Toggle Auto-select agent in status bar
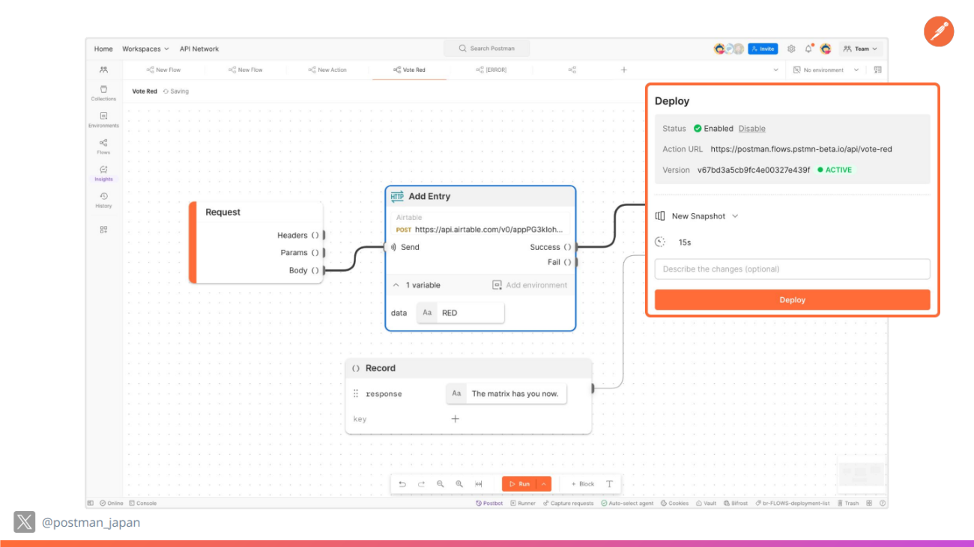This screenshot has height=547, width=974. point(627,504)
